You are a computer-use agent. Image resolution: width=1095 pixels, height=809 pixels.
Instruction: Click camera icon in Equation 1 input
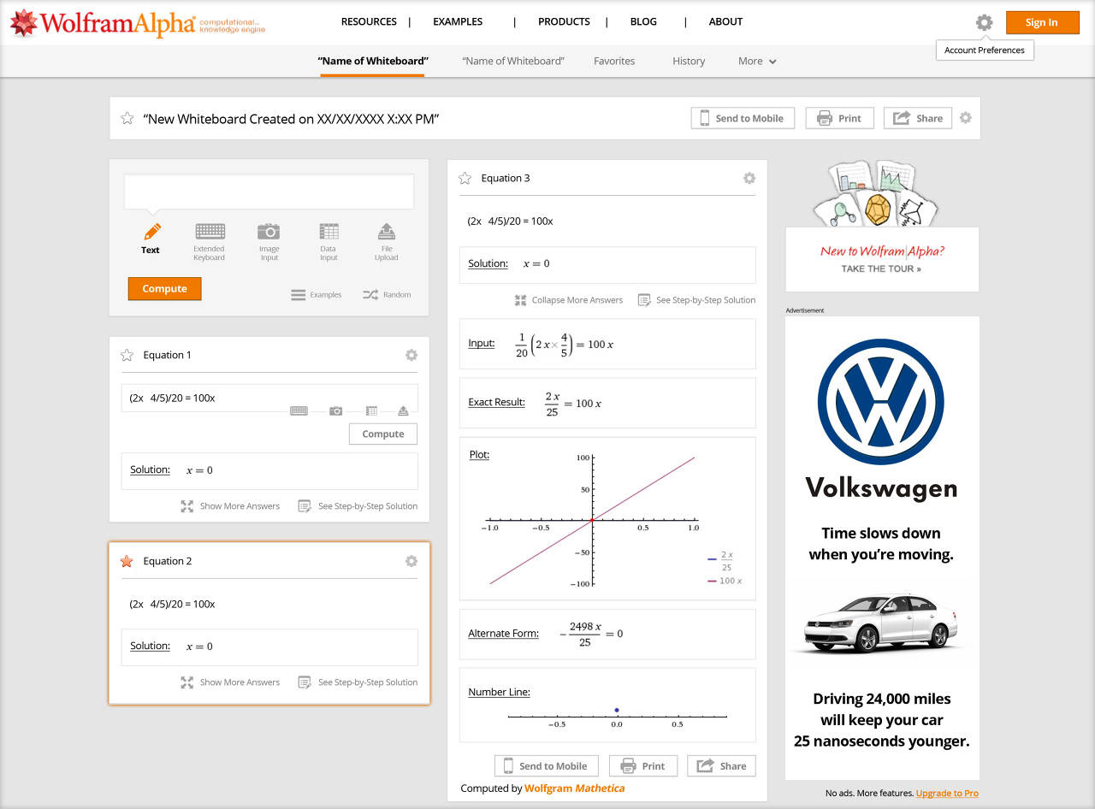[x=336, y=410]
